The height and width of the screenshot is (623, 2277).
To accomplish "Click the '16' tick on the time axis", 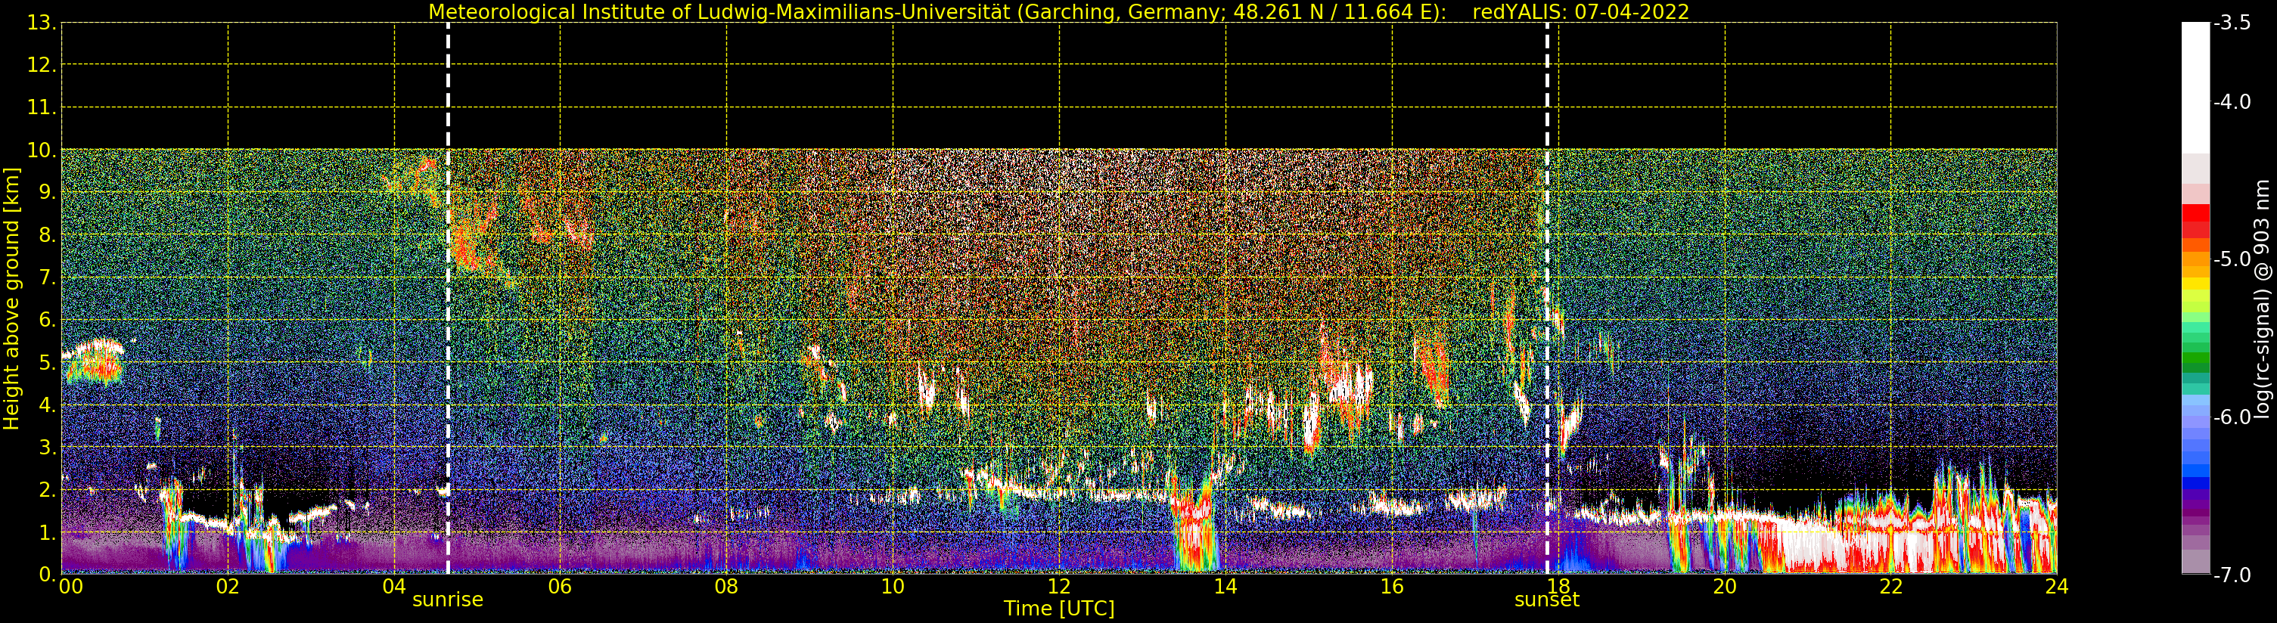I will (x=1392, y=587).
